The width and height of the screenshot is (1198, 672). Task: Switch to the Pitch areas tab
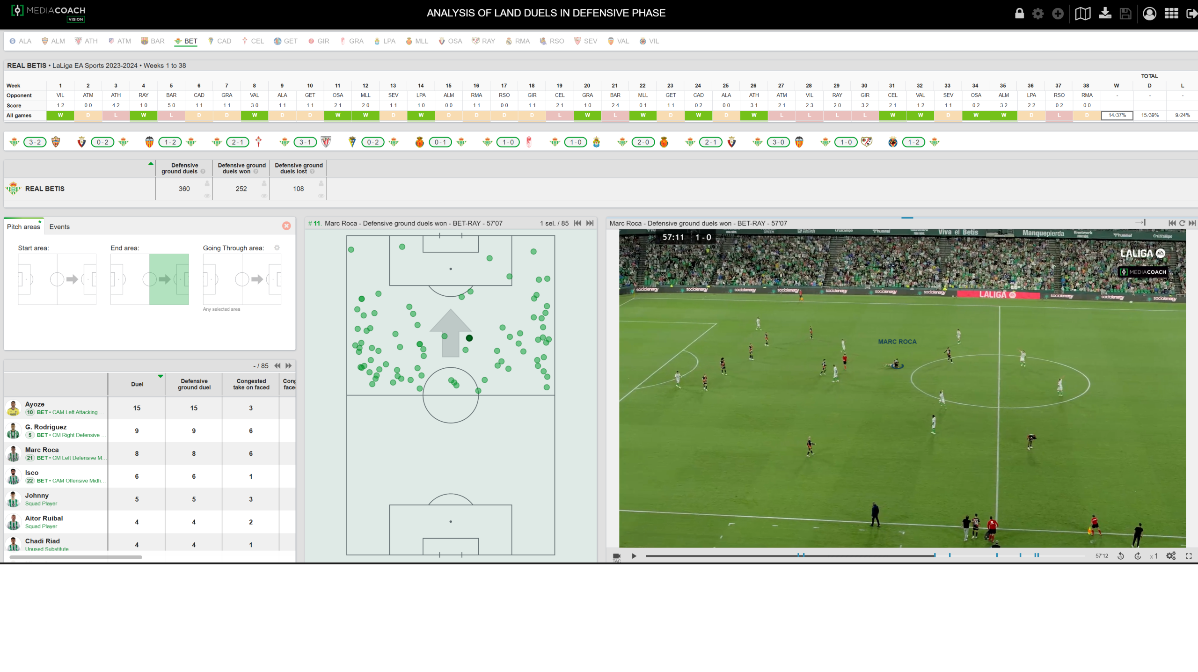pyautogui.click(x=23, y=226)
